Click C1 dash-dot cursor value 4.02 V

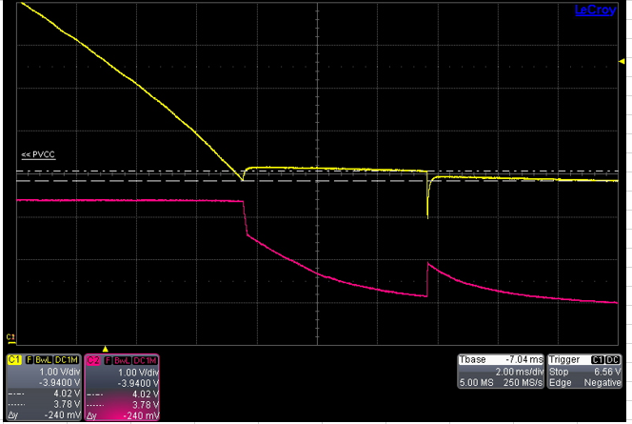coord(67,394)
